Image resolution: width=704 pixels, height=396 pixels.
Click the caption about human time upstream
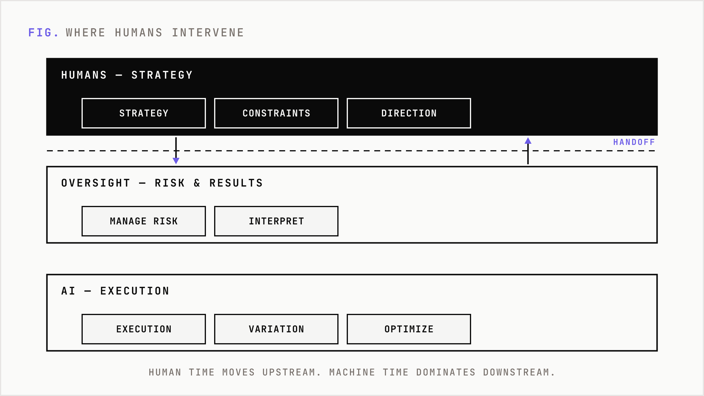tap(352, 372)
